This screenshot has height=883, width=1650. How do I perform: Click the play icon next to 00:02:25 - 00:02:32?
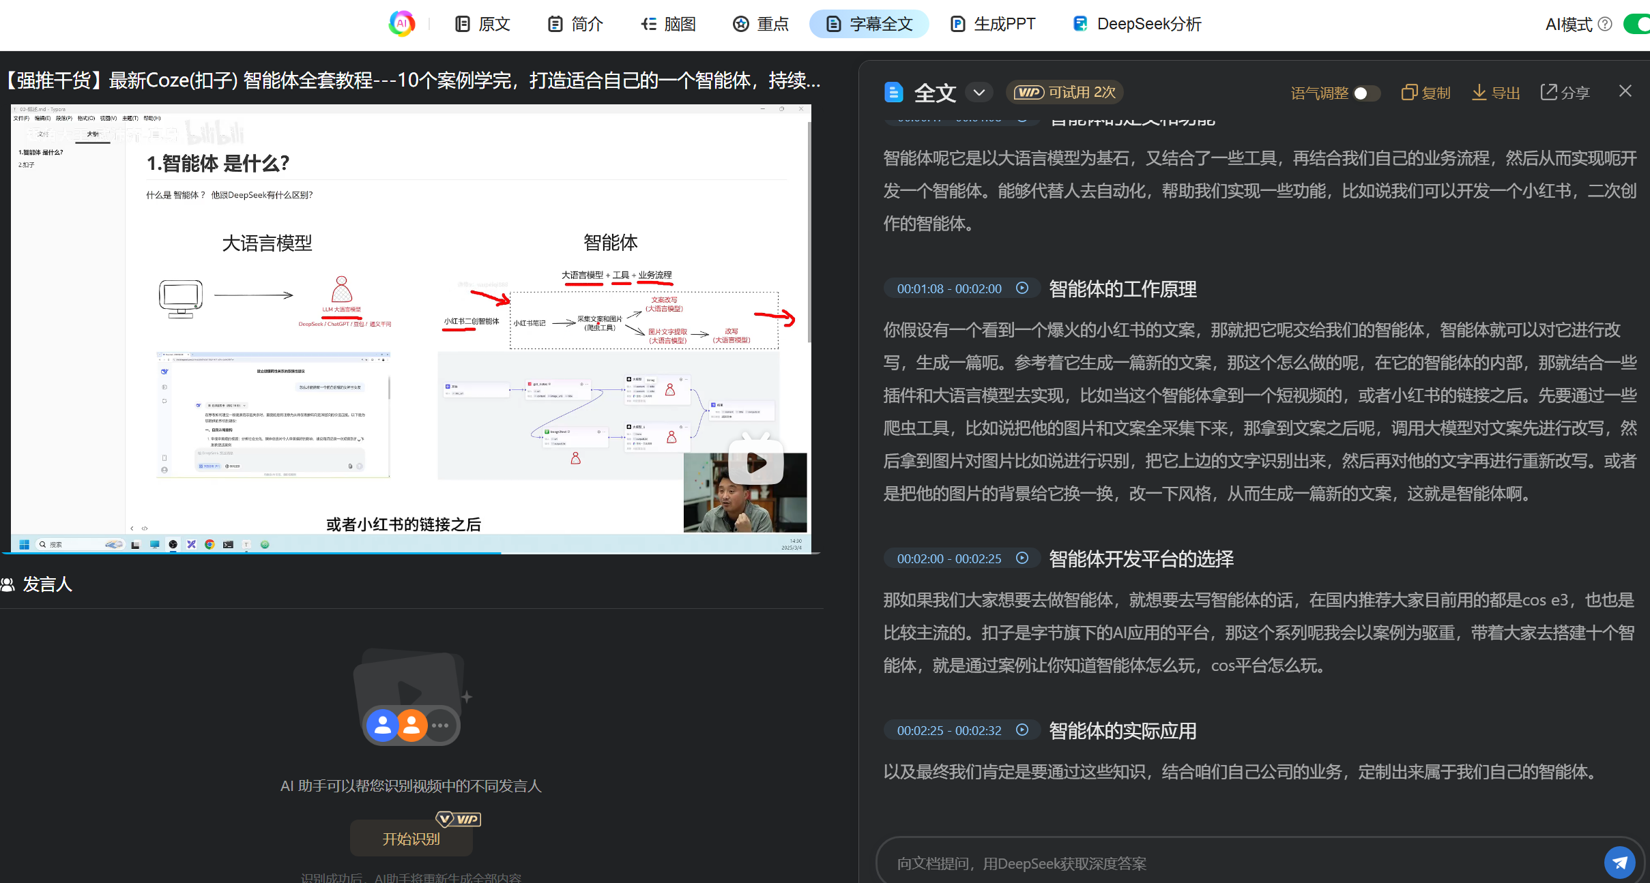click(x=1022, y=730)
